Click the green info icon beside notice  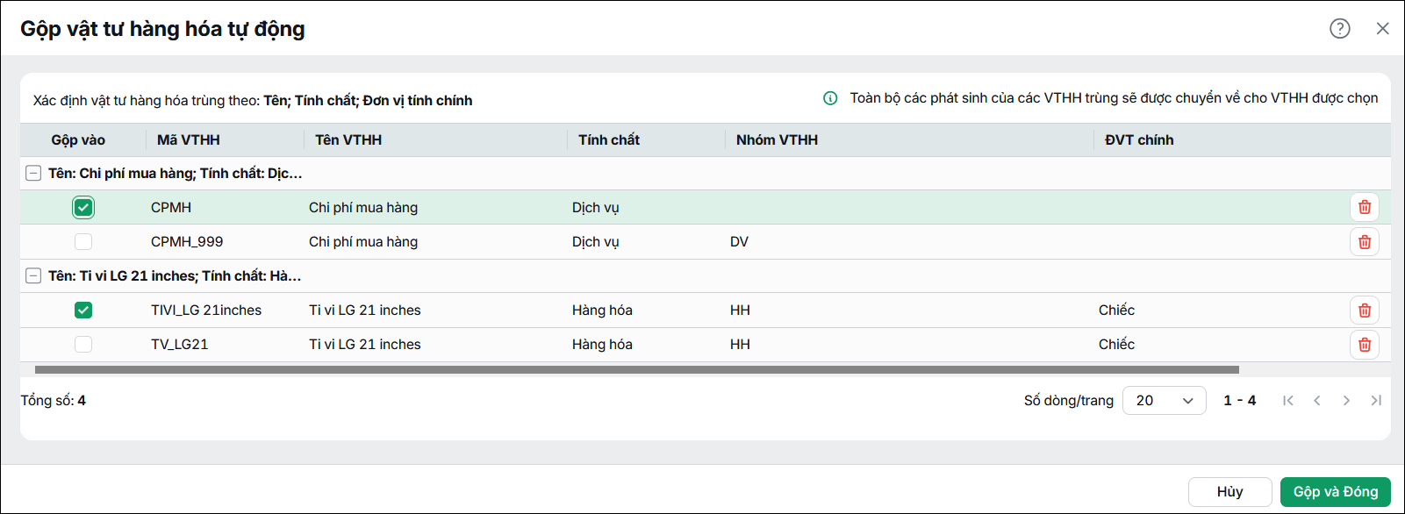[x=830, y=98]
